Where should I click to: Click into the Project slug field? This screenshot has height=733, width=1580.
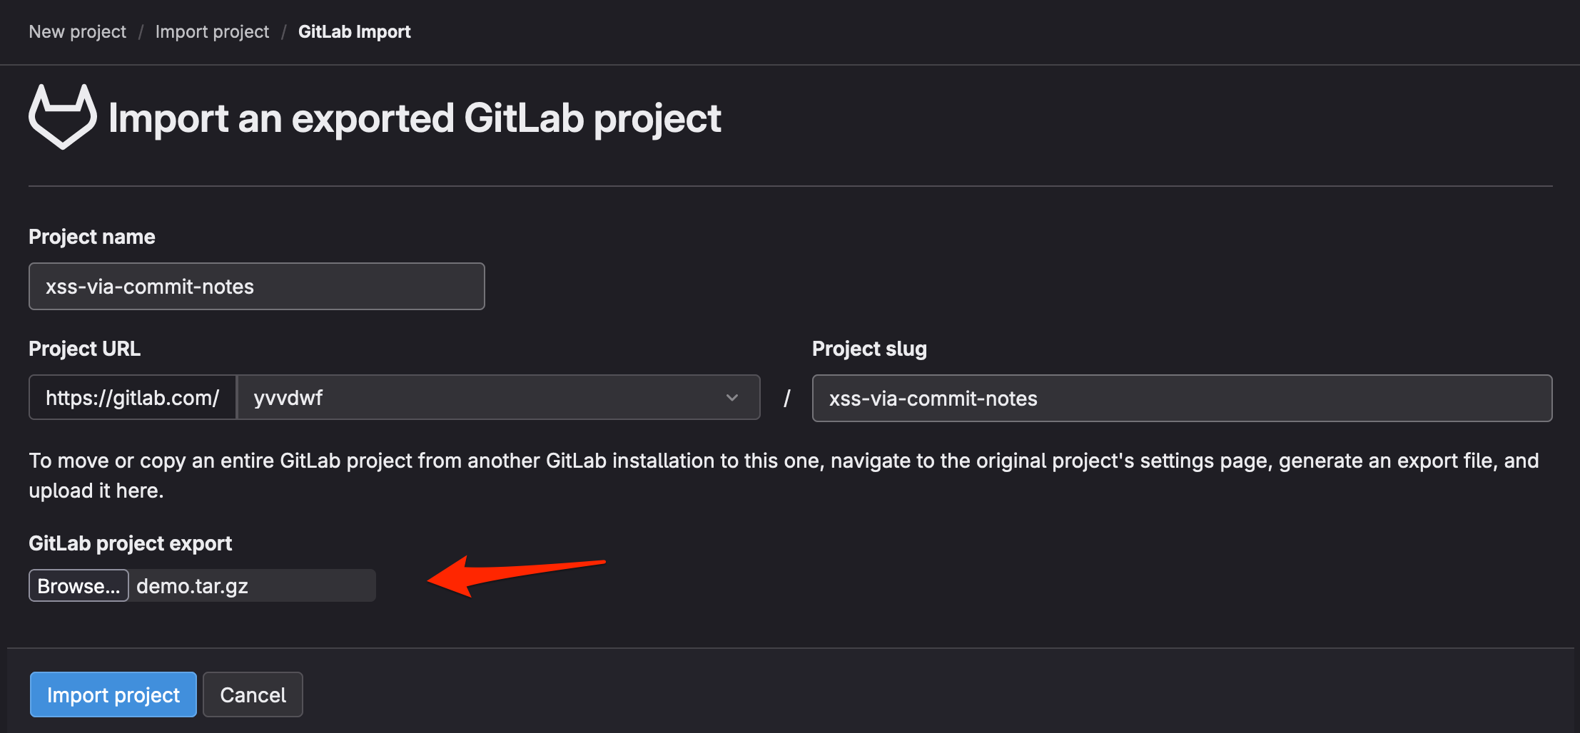click(1182, 399)
